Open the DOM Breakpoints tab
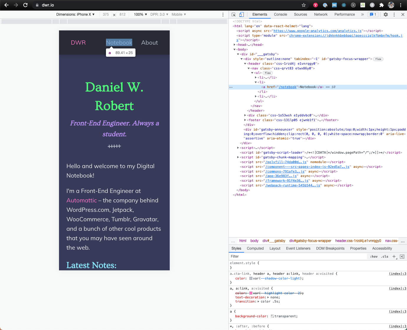The width and height of the screenshot is (407, 330). point(330,248)
